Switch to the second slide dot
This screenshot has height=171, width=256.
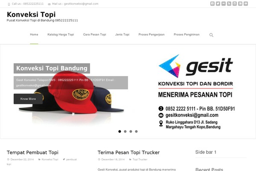(125, 131)
